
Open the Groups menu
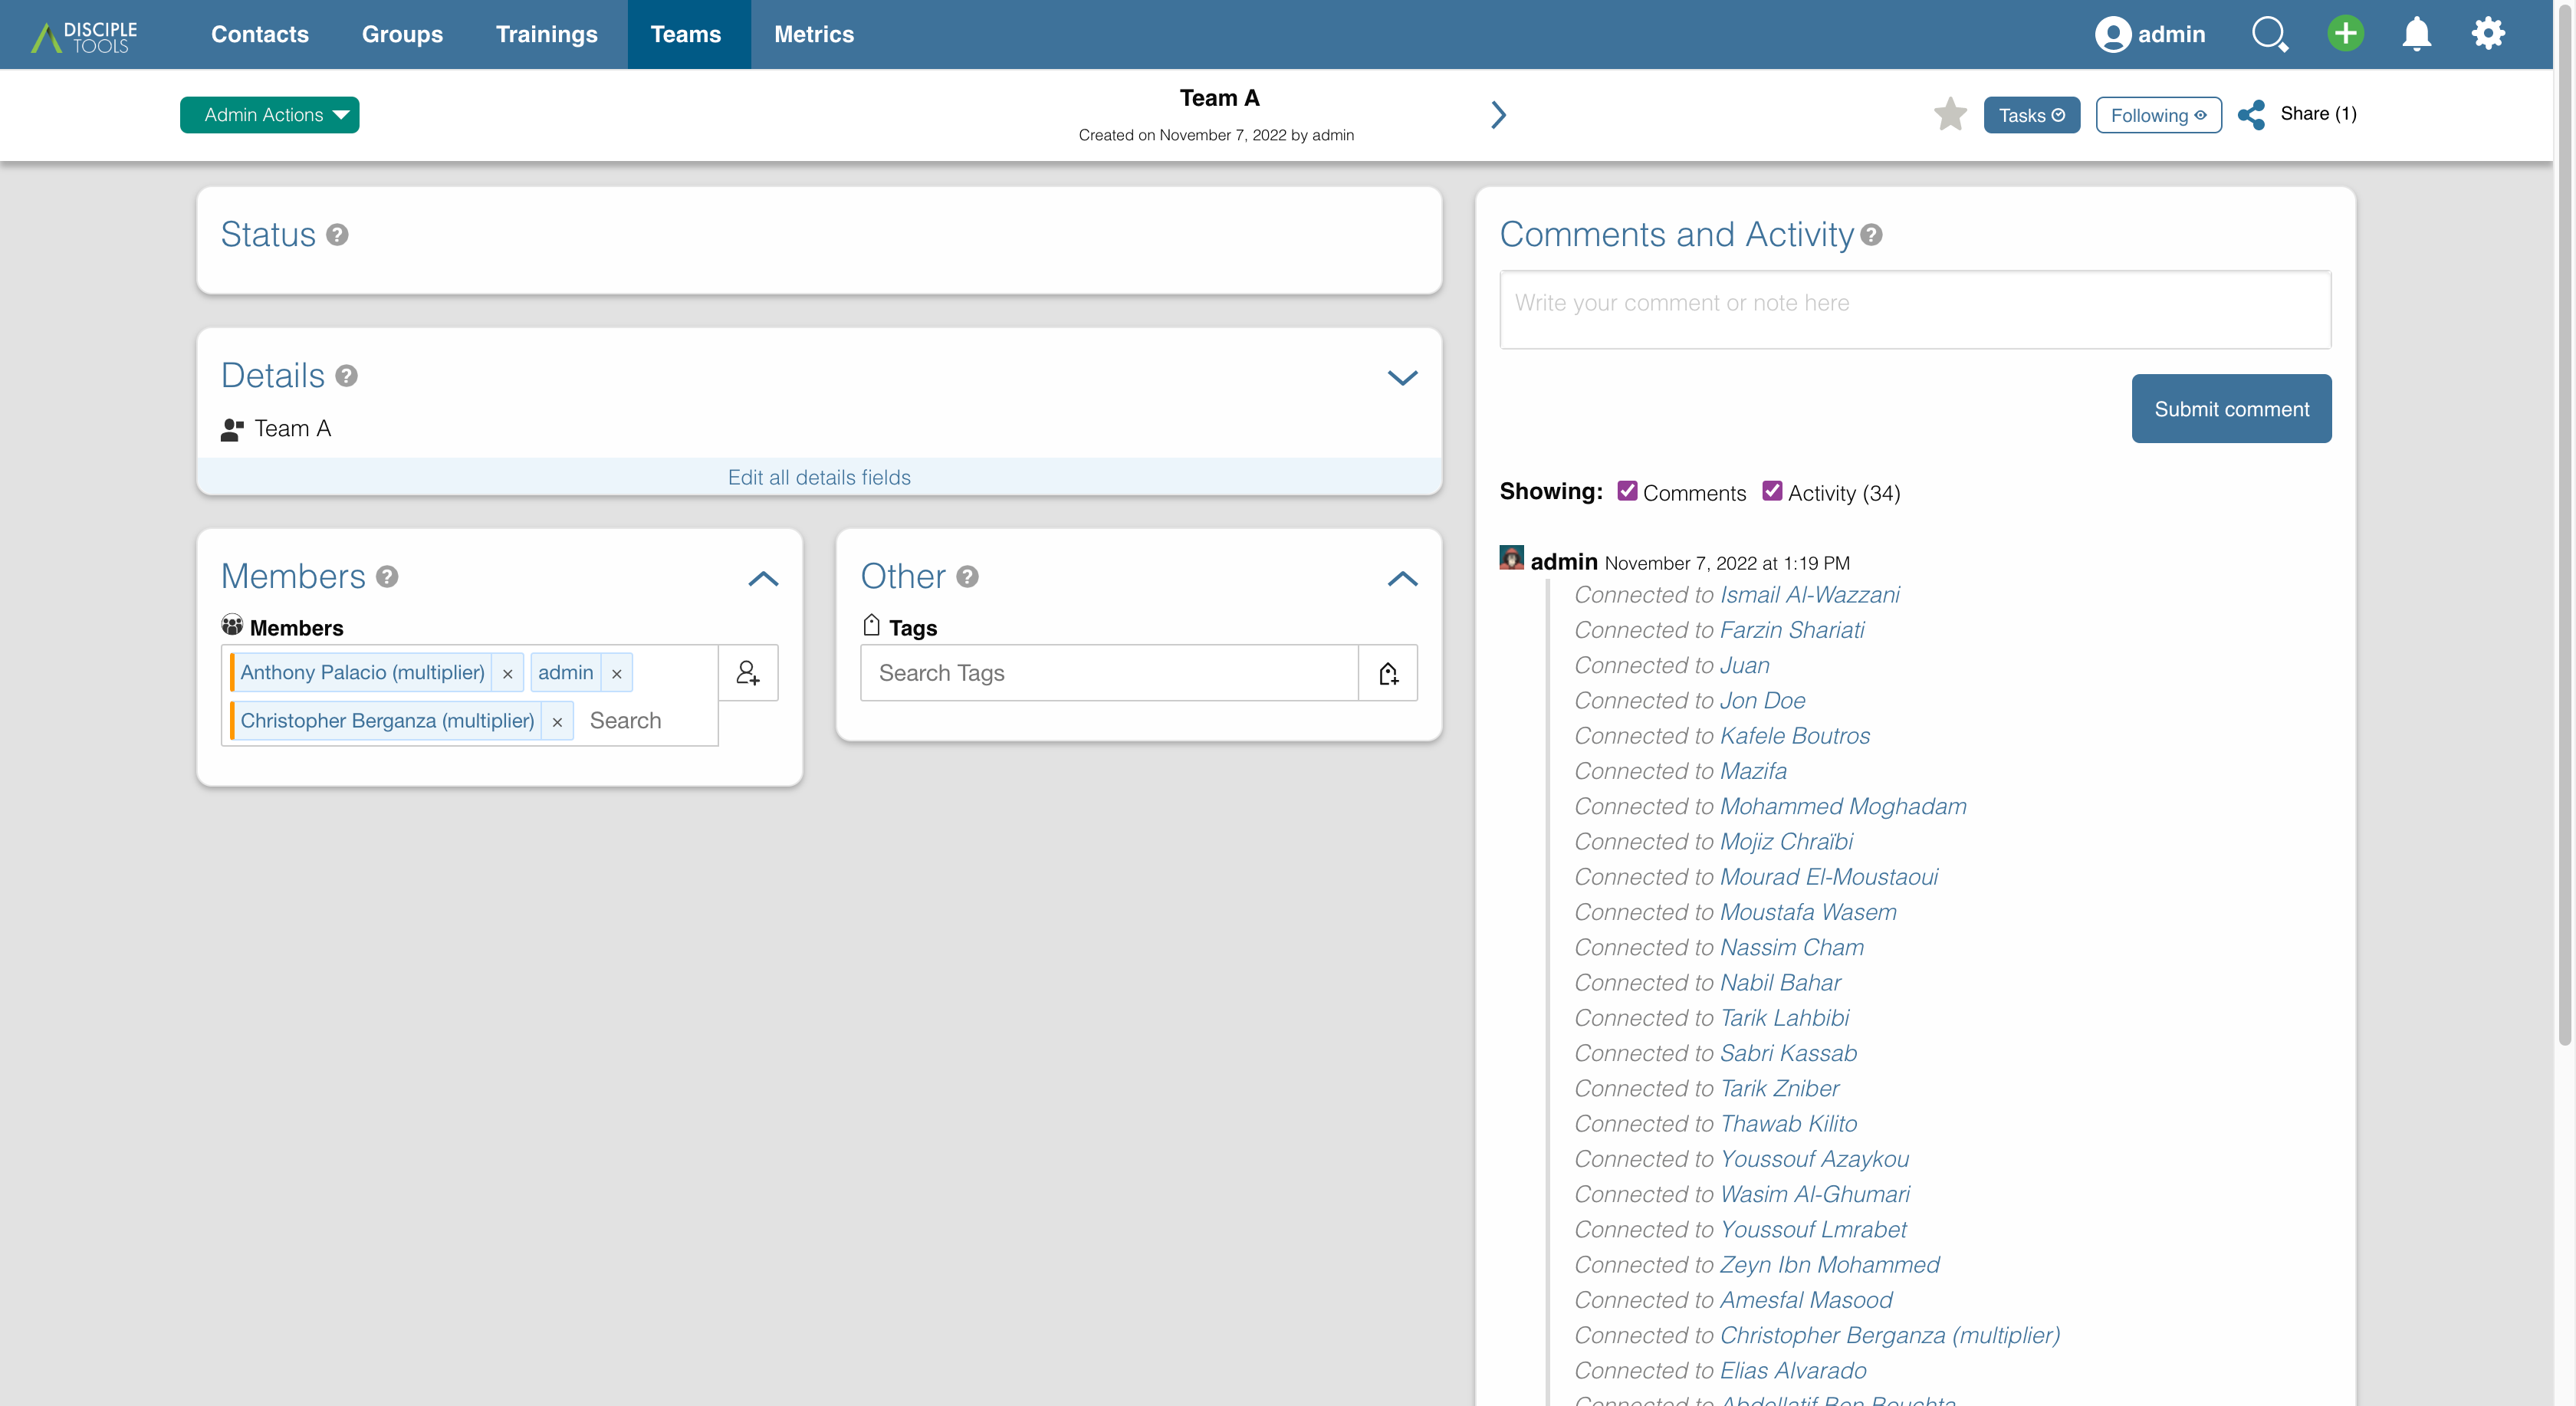(x=402, y=34)
